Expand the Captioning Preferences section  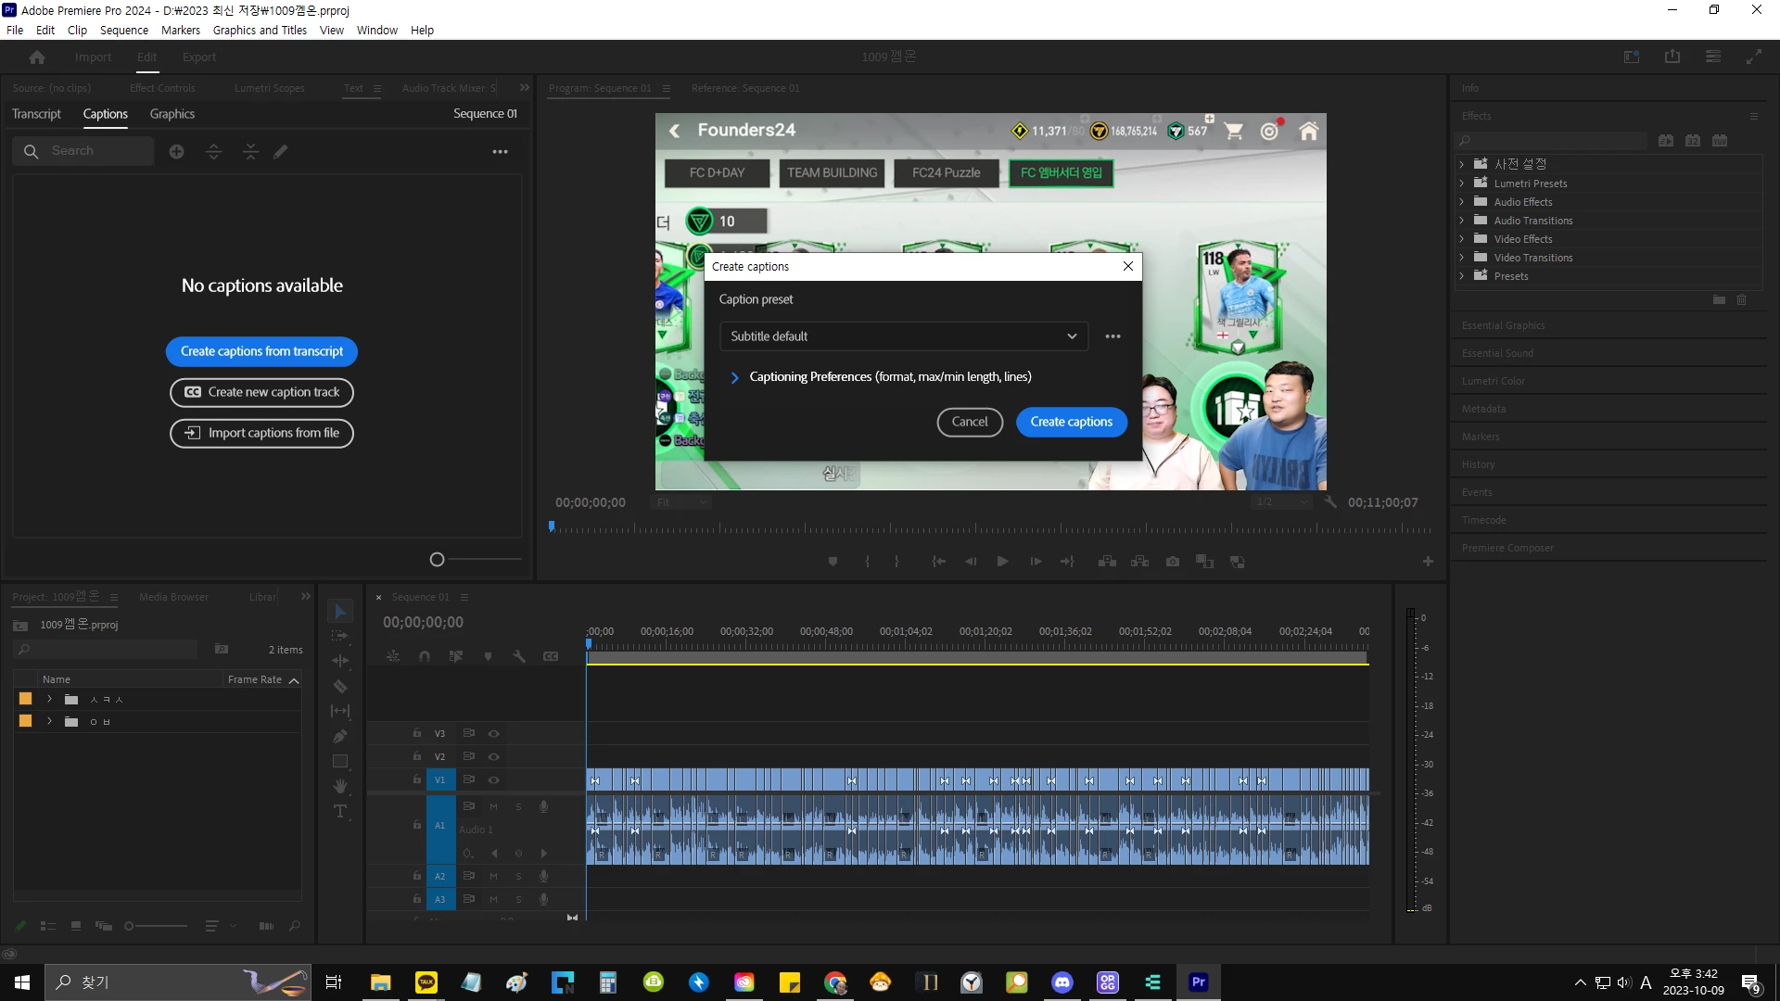coord(734,377)
